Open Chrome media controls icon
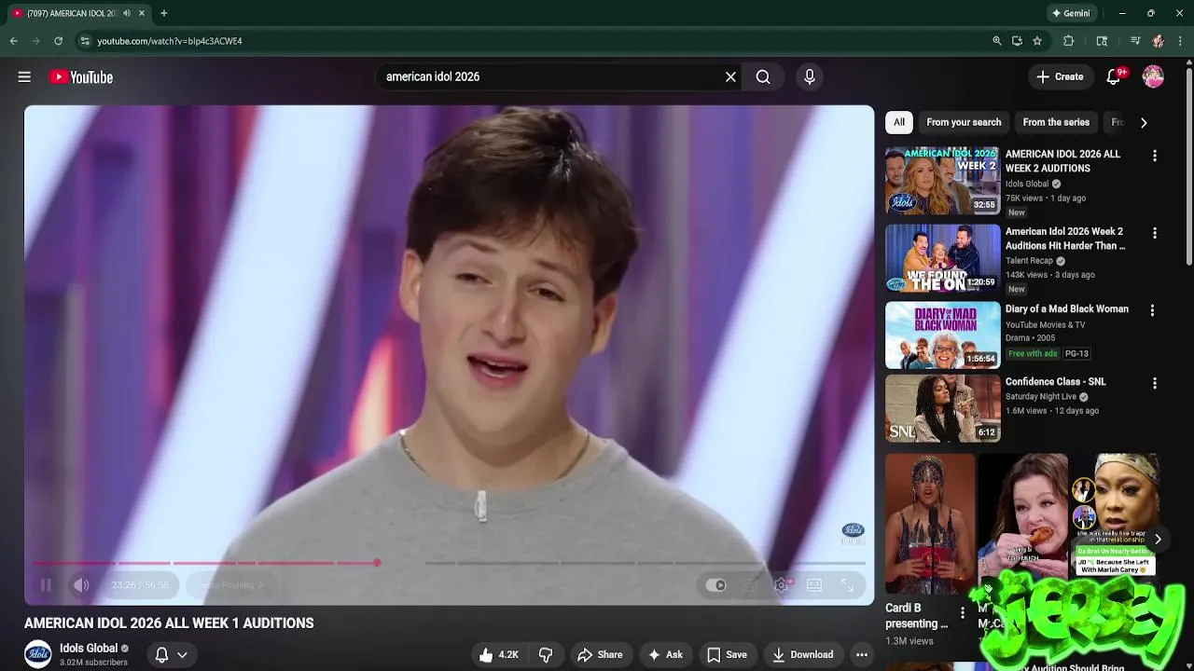This screenshot has height=671, width=1194. click(x=1134, y=41)
